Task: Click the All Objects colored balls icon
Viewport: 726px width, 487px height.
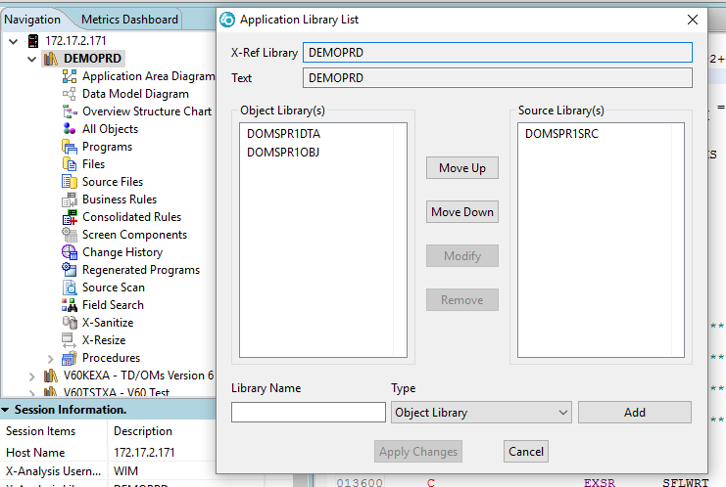Action: point(70,129)
